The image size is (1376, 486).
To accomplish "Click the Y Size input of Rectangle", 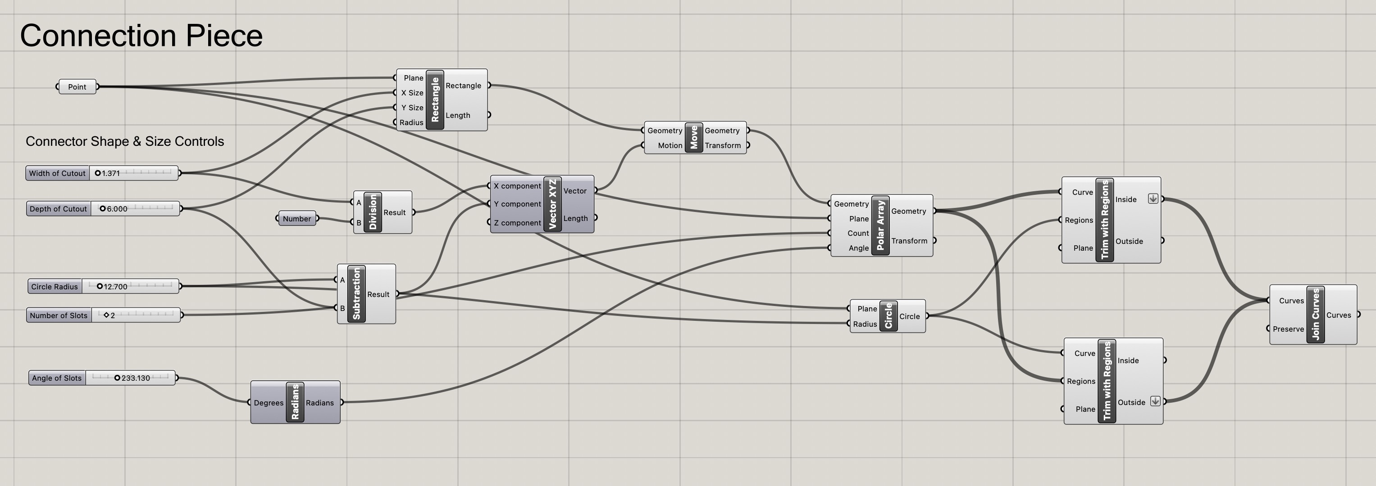I will [x=412, y=108].
